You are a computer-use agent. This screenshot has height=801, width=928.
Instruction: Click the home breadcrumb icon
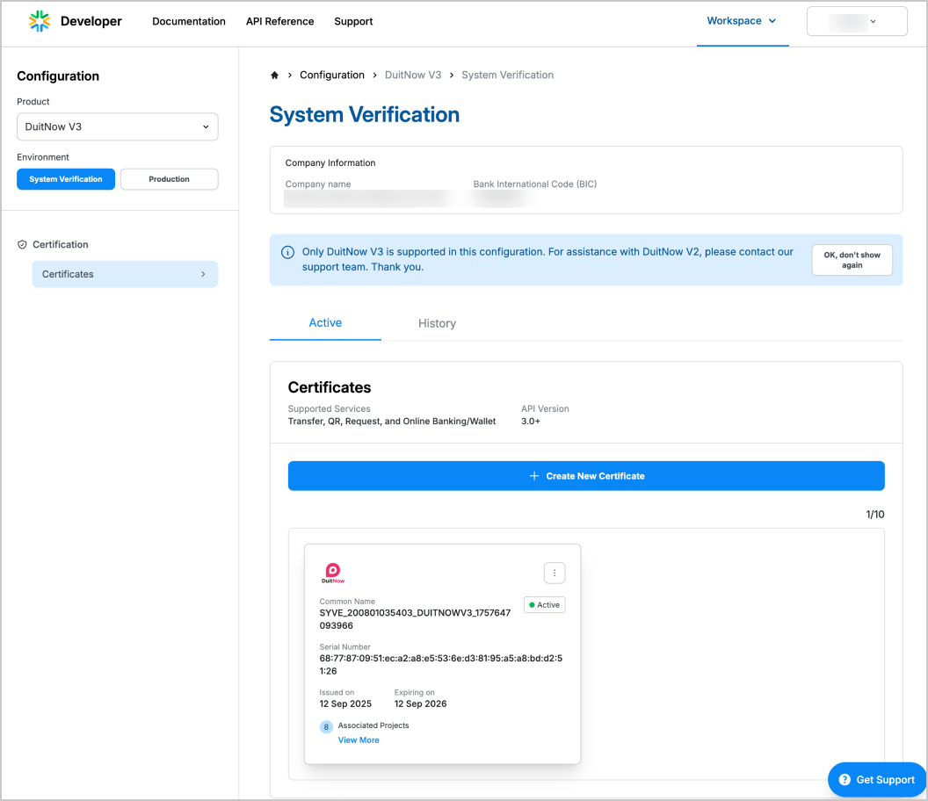274,76
